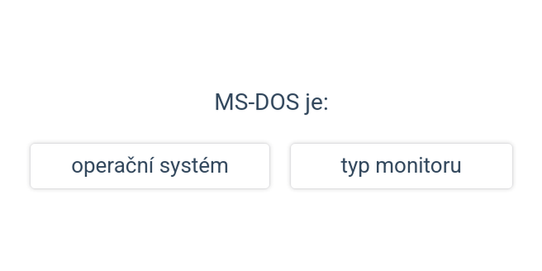Submit "typ monitoru" for the MS-DOS question

401,166
